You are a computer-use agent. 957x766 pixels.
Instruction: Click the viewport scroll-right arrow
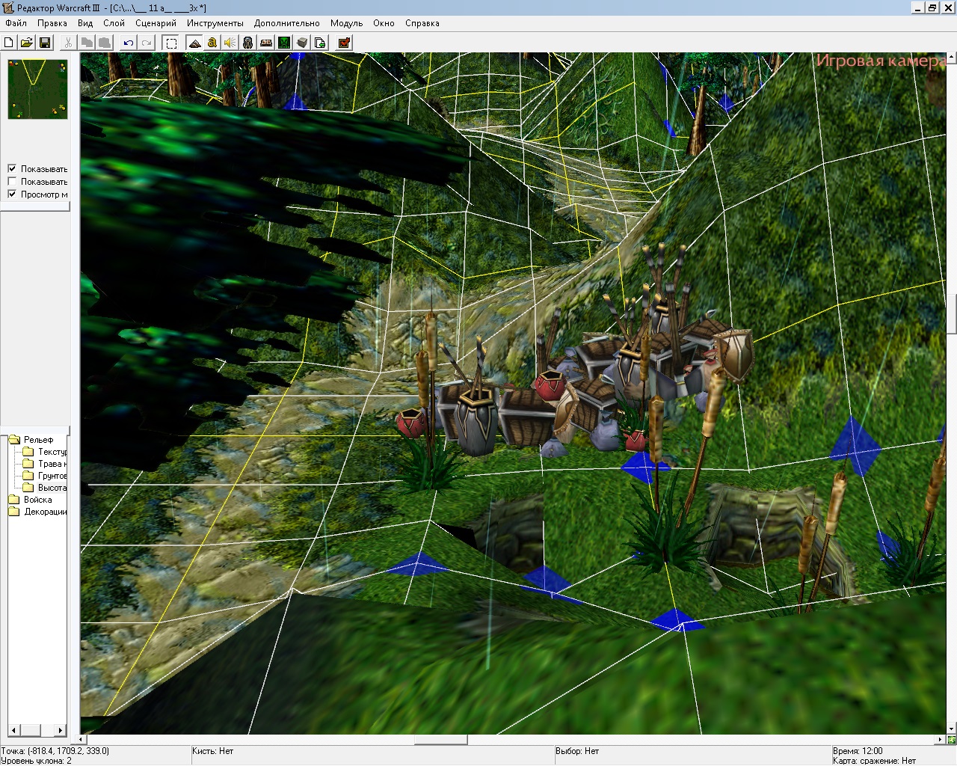pyautogui.click(x=941, y=740)
